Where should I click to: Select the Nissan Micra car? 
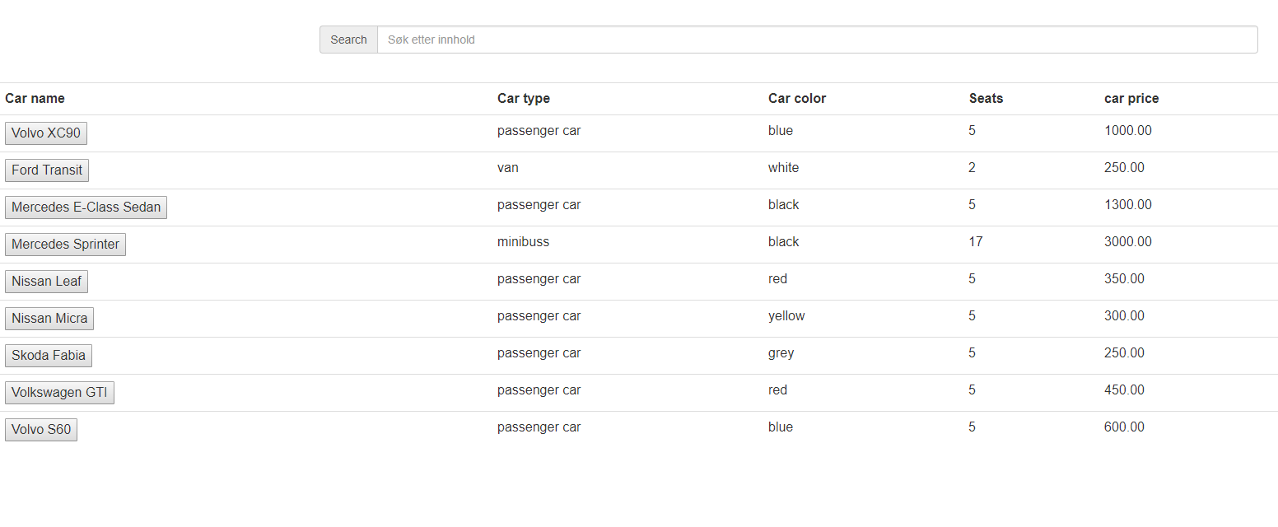(x=49, y=318)
